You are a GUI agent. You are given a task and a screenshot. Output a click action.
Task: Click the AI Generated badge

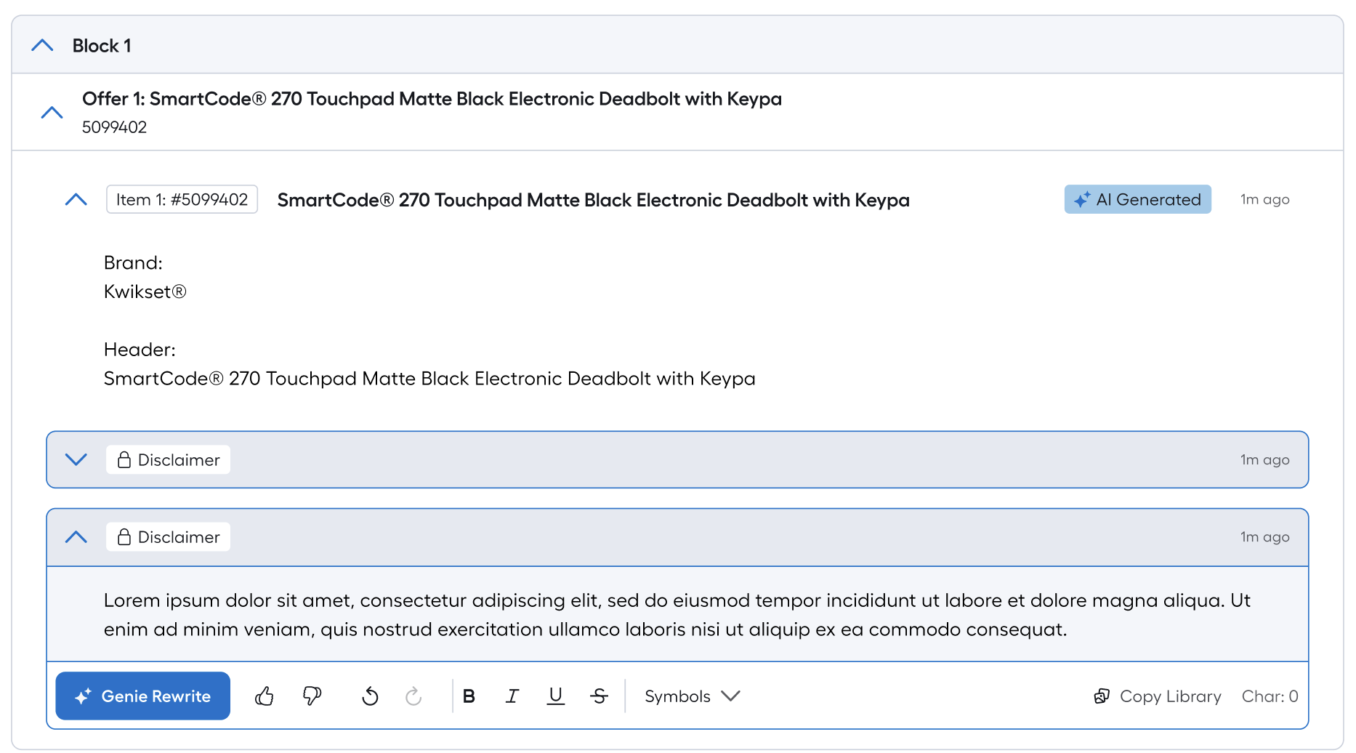click(x=1138, y=199)
